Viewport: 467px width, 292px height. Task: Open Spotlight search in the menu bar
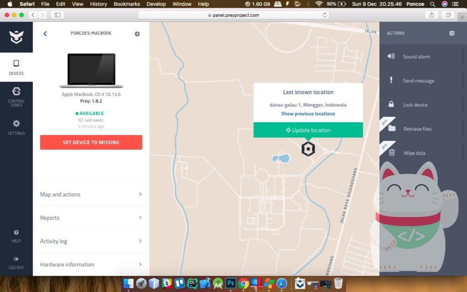click(x=432, y=4)
